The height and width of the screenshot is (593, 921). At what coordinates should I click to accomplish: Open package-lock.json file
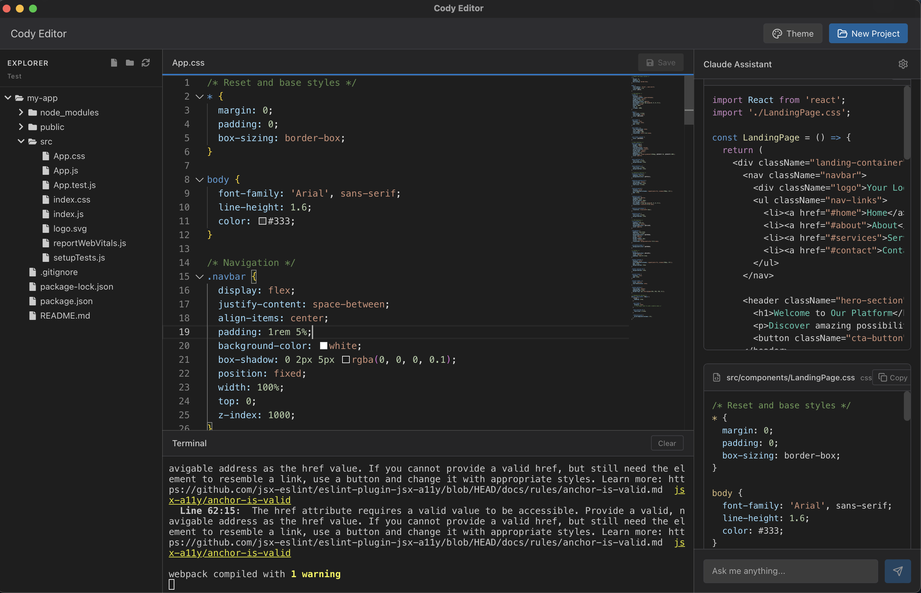click(76, 287)
